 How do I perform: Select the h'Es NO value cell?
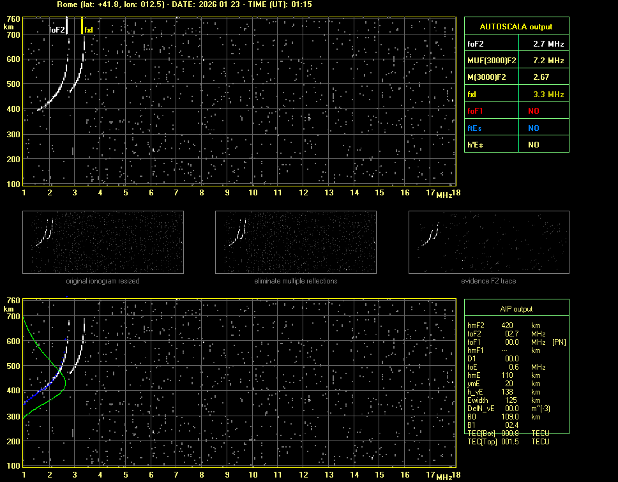533,145
